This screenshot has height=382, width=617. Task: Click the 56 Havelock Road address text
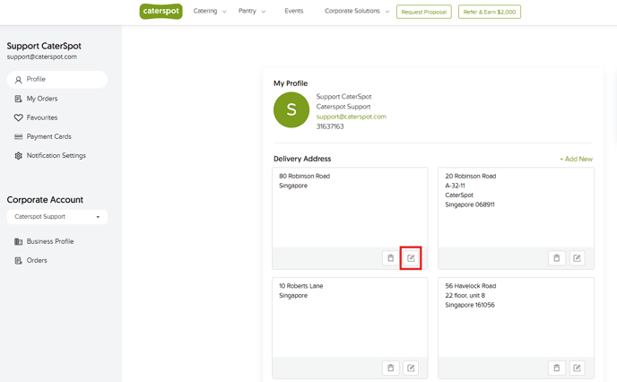(471, 286)
